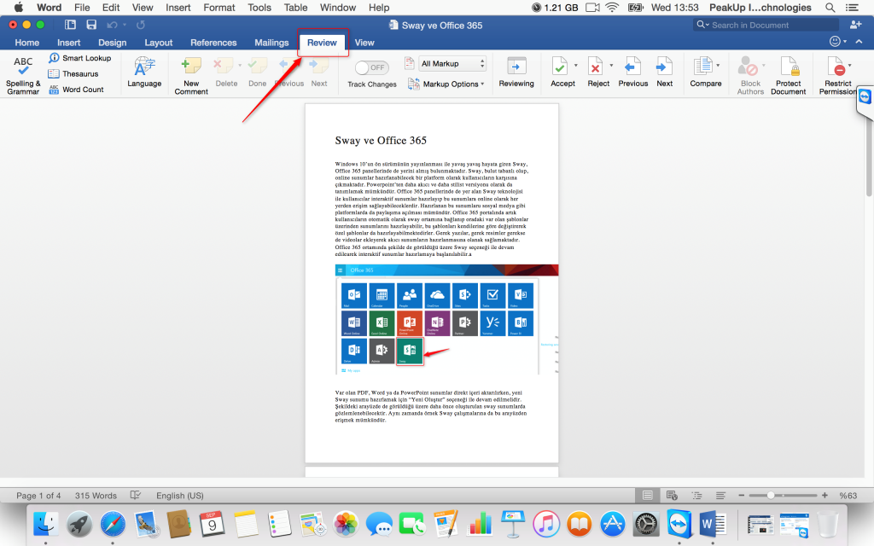Switch to Draft view

[720, 496]
